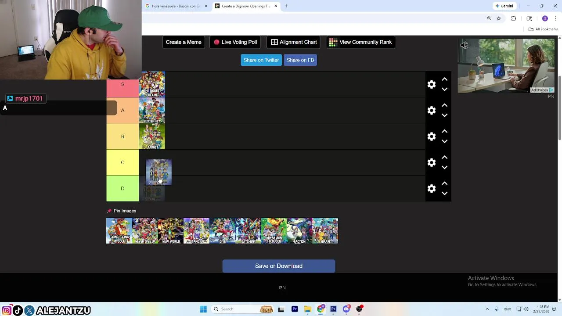
Task: Open settings gear for the B tier row
Action: coord(432,136)
